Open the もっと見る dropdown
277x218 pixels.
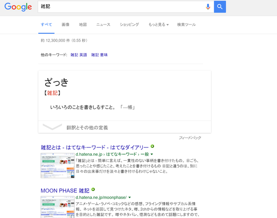point(158,24)
